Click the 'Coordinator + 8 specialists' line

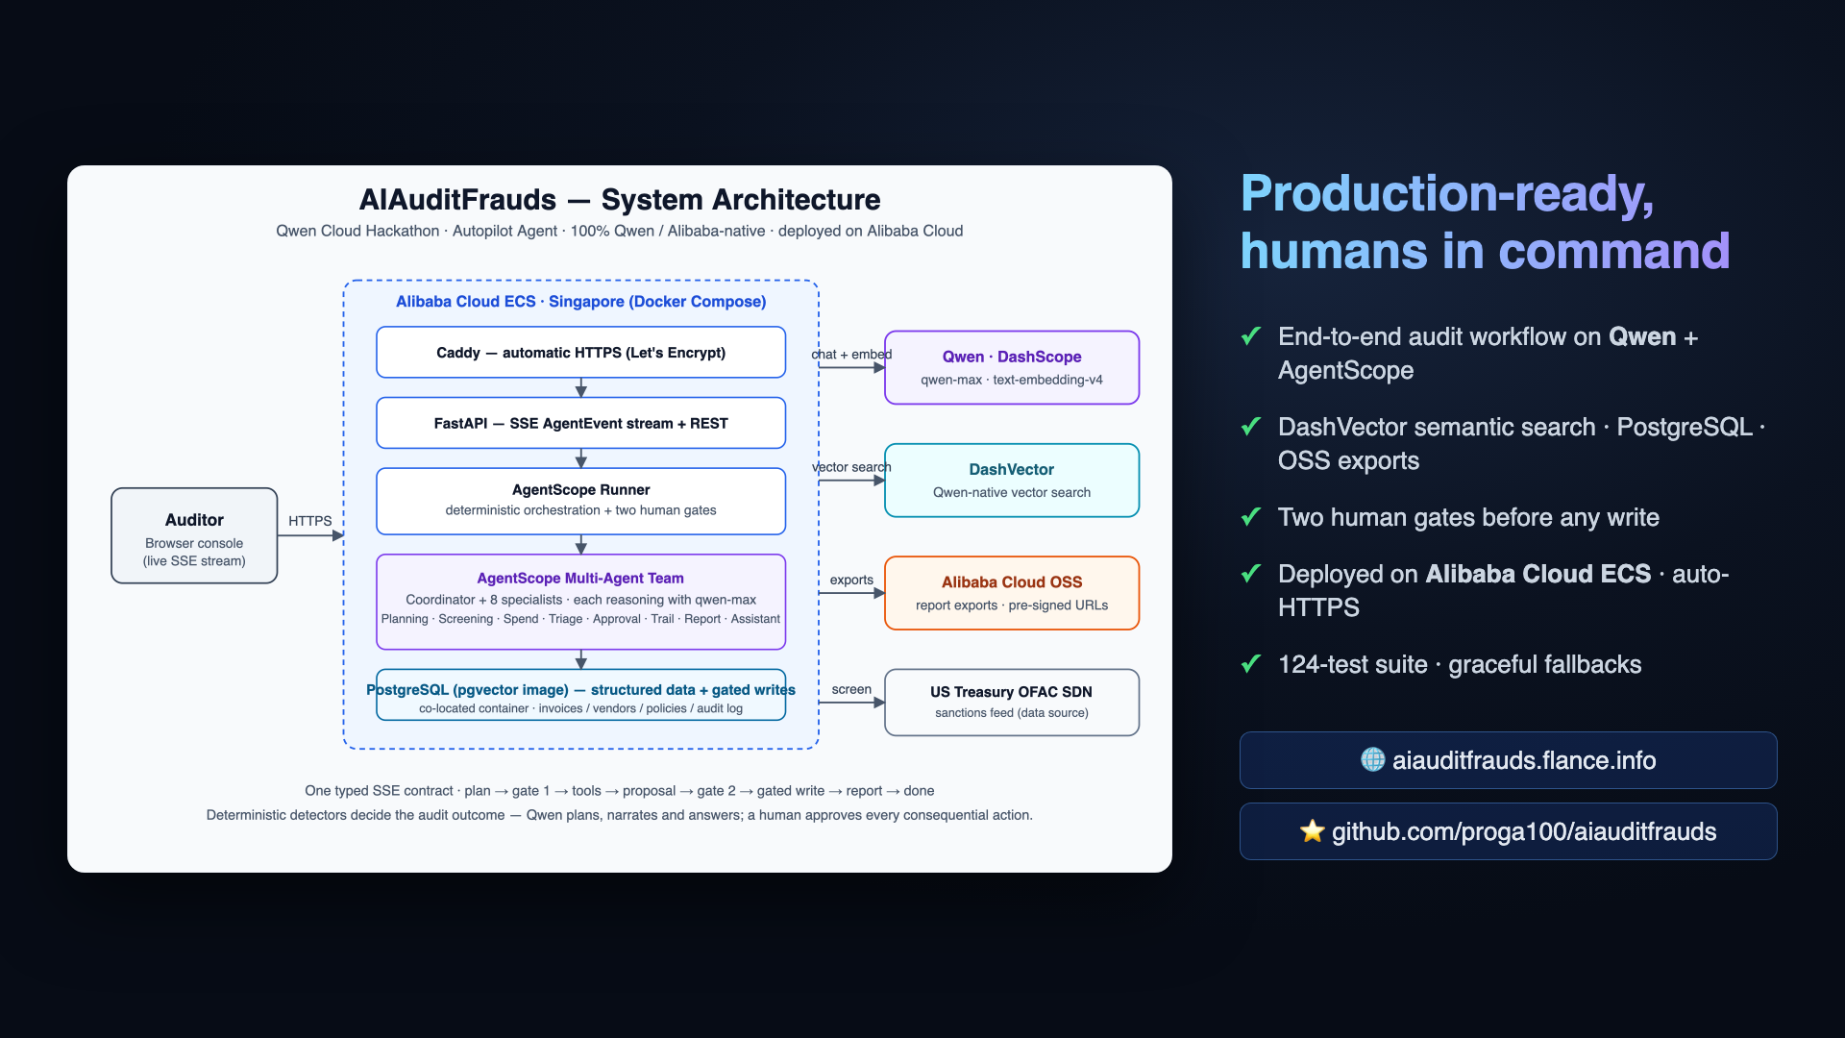[x=580, y=600]
